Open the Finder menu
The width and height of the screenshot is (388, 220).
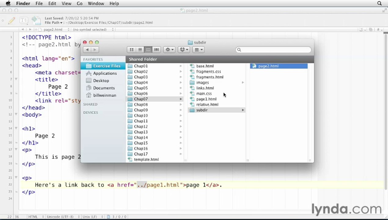pyautogui.click(x=23, y=3)
